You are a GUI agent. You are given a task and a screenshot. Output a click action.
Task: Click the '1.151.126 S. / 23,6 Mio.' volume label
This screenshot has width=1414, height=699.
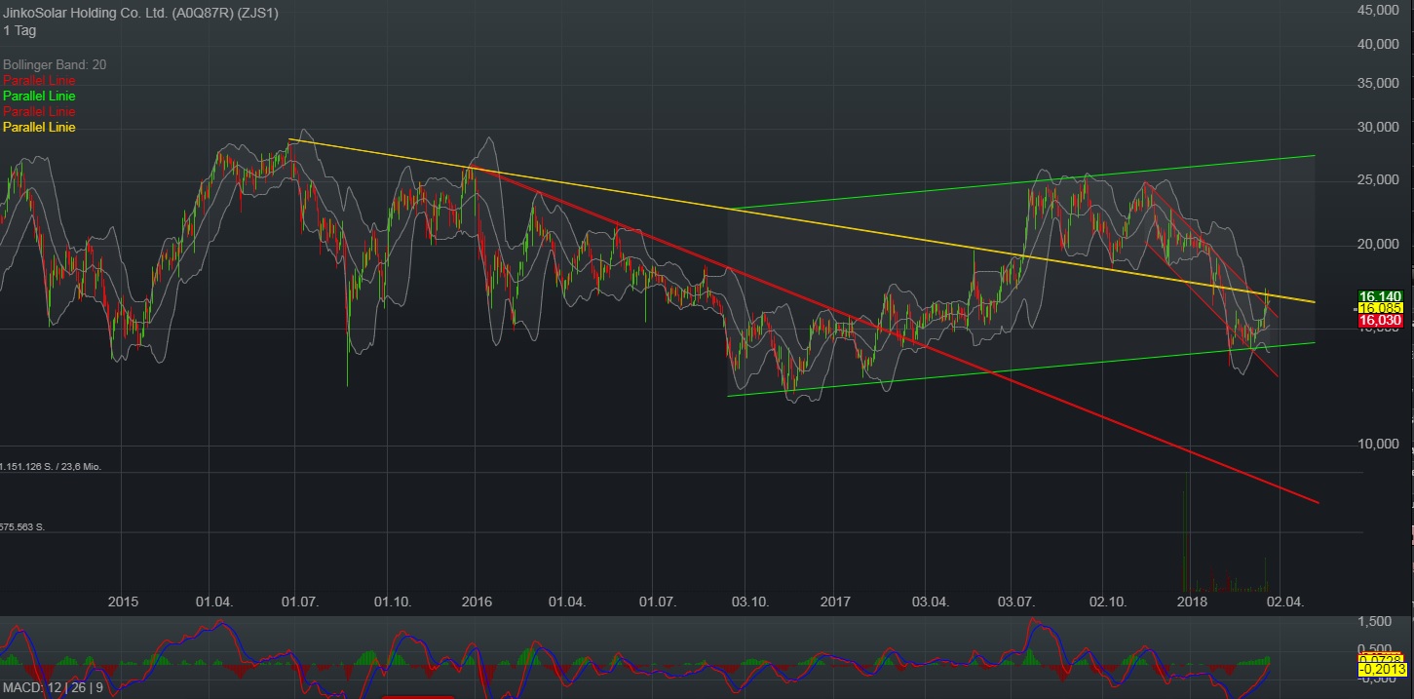tap(51, 467)
